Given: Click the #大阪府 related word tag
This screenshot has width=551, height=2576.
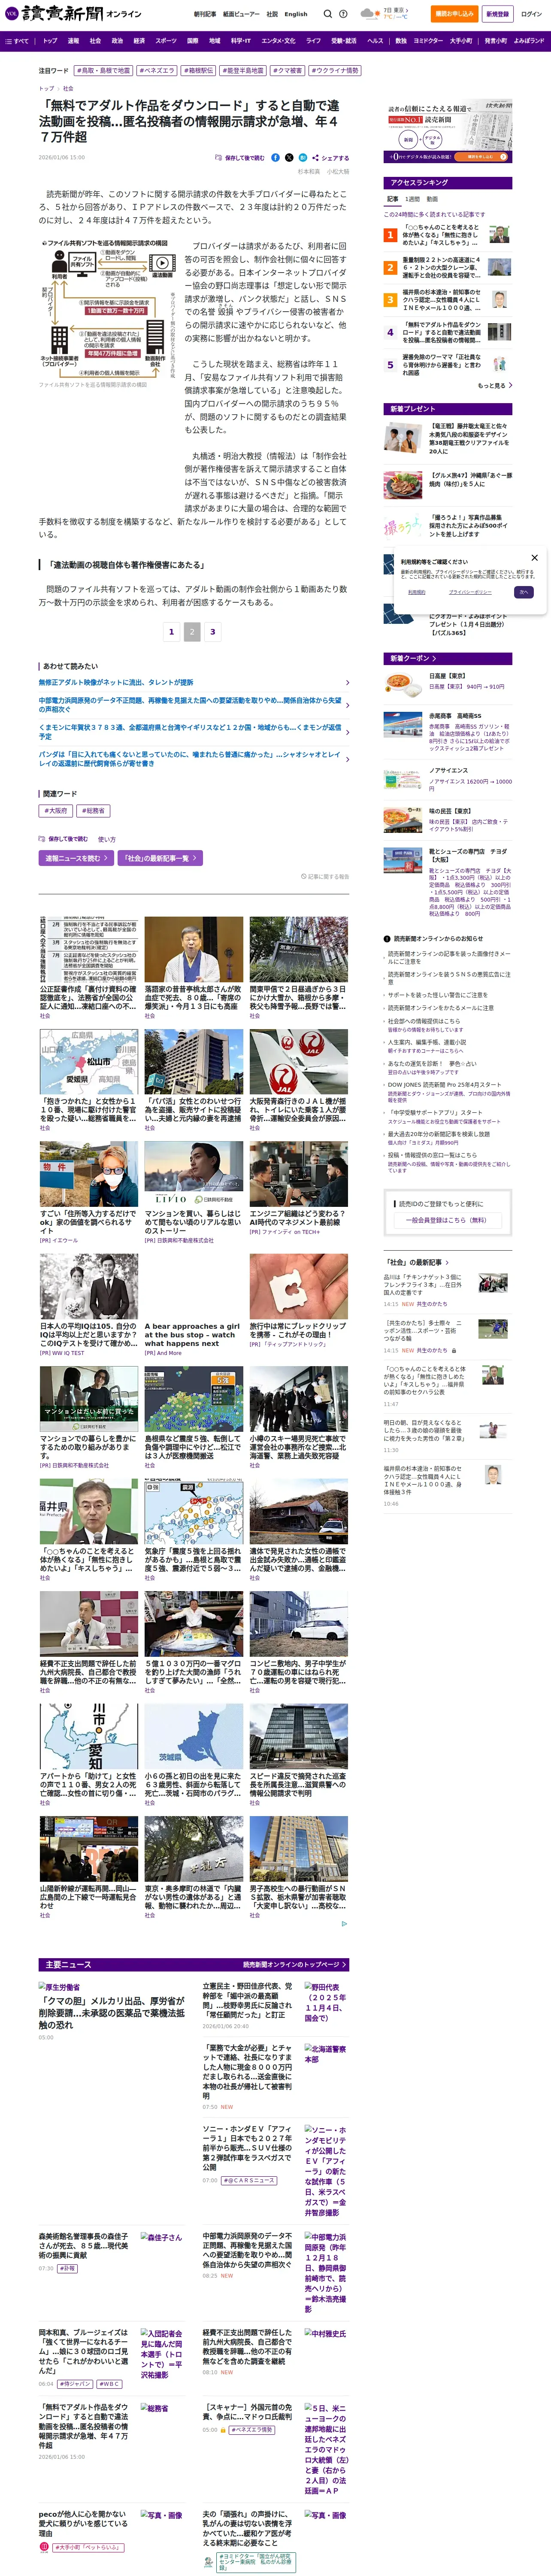Looking at the screenshot, I should click(x=56, y=811).
